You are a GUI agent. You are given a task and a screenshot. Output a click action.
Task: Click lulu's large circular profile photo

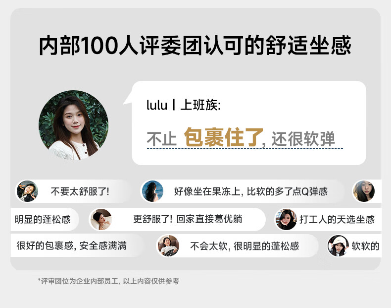(x=74, y=125)
